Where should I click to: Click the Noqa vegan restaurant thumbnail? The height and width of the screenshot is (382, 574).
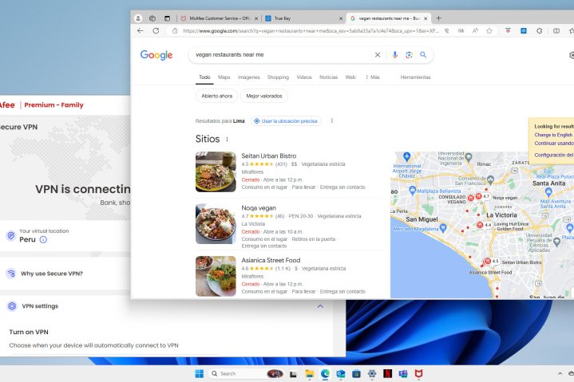216,223
